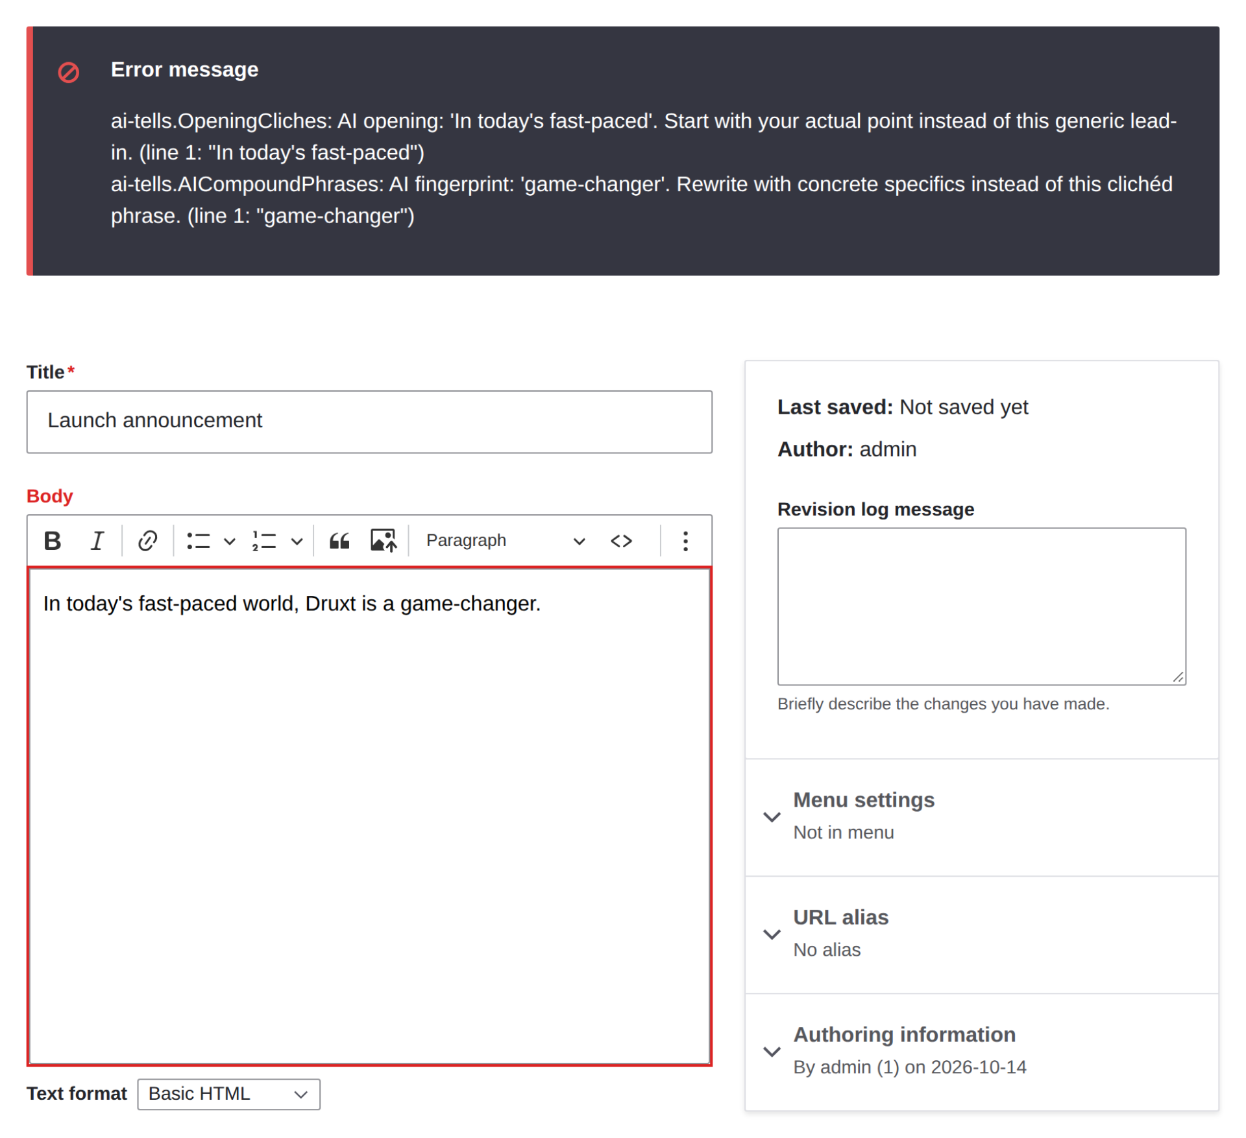Toggle italic formatting in the Body editor

click(x=97, y=541)
